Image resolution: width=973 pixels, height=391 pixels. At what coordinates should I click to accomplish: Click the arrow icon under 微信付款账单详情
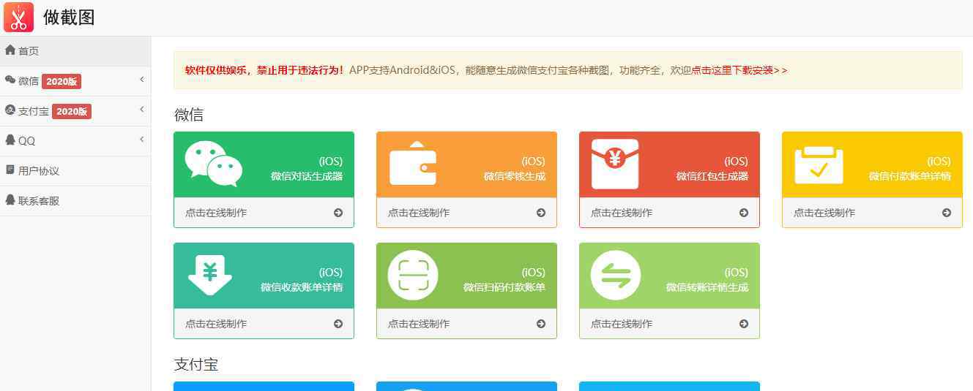[947, 213]
